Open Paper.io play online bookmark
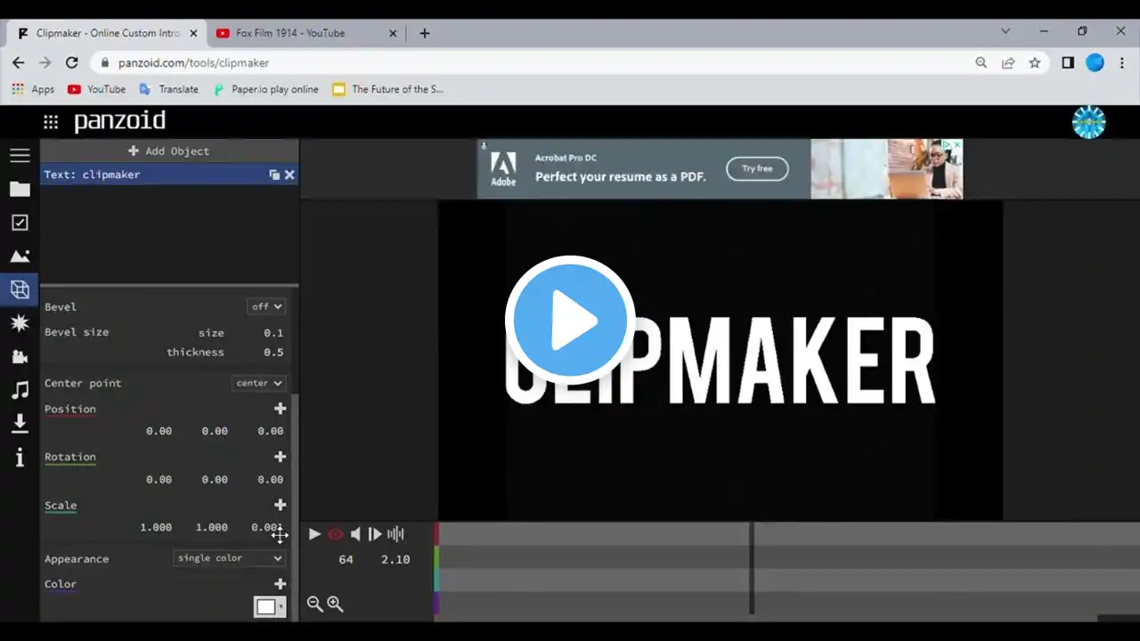This screenshot has width=1140, height=641. 265,89
